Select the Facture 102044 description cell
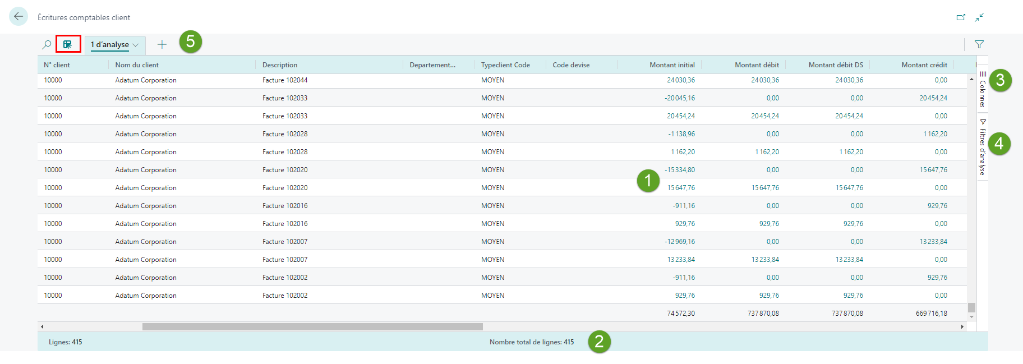This screenshot has width=1023, height=364. click(285, 80)
